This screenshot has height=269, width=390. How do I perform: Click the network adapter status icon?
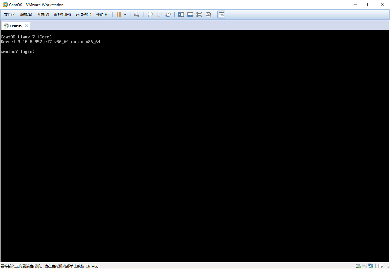click(371, 266)
